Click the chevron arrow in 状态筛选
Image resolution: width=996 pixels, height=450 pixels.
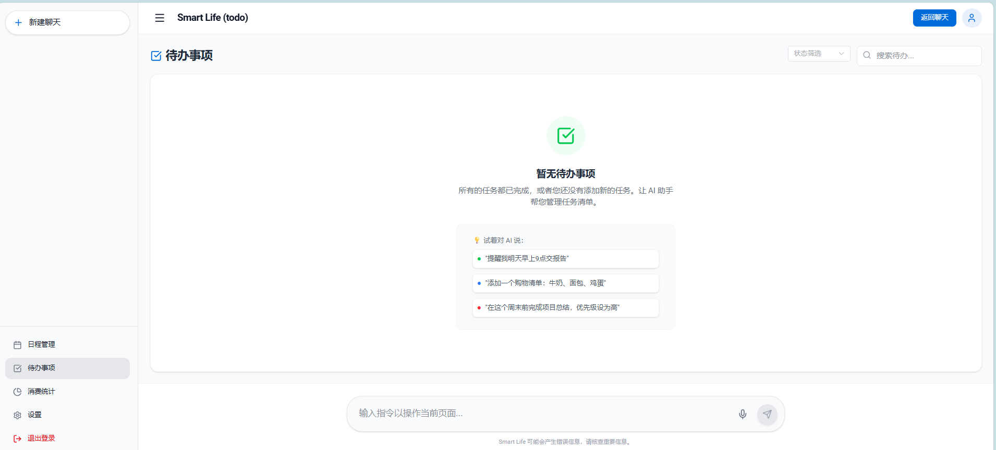(841, 54)
